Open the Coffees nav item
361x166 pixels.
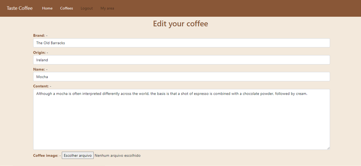67,8
